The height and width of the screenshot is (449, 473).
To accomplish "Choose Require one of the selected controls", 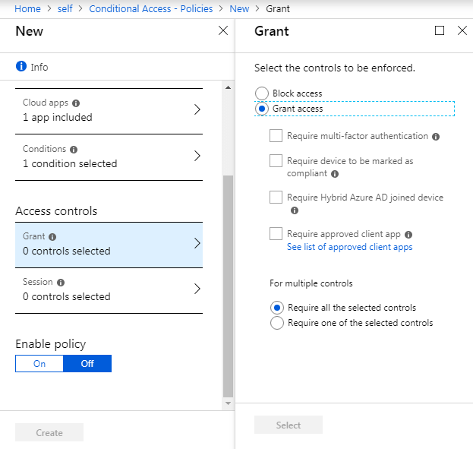I will (277, 323).
